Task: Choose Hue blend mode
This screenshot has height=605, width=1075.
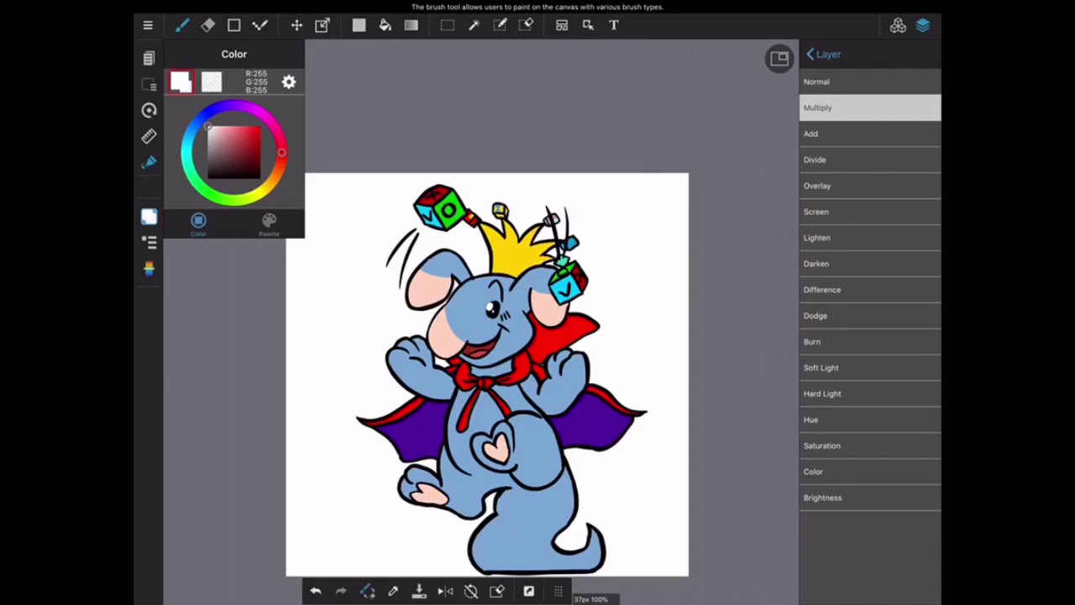Action: point(870,420)
